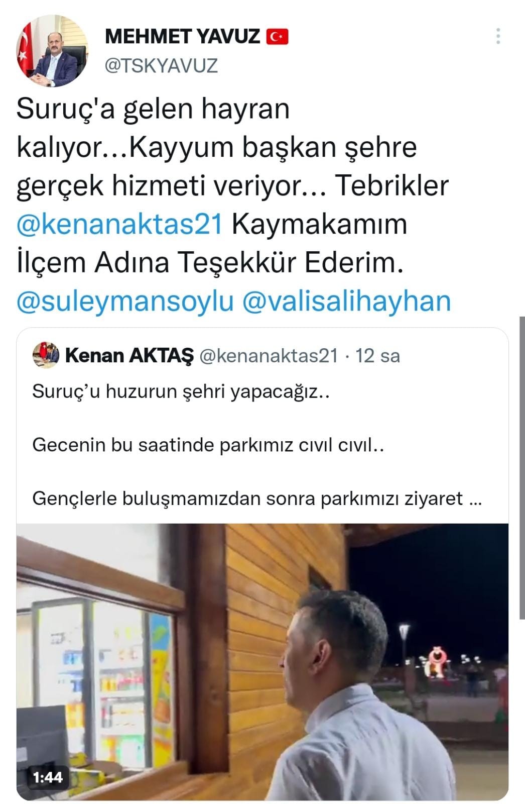Open the three-dot tweet options menu
The width and height of the screenshot is (525, 804).
(498, 37)
